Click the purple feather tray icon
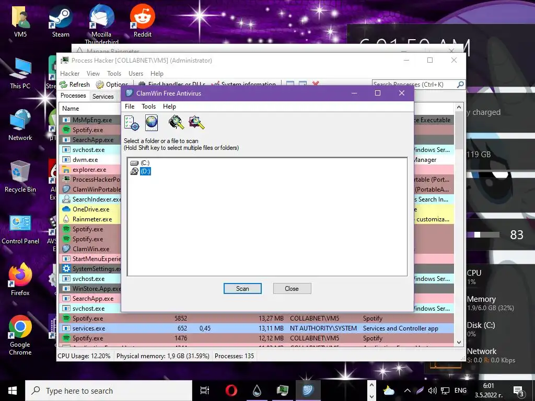535x401 pixels. (420, 391)
